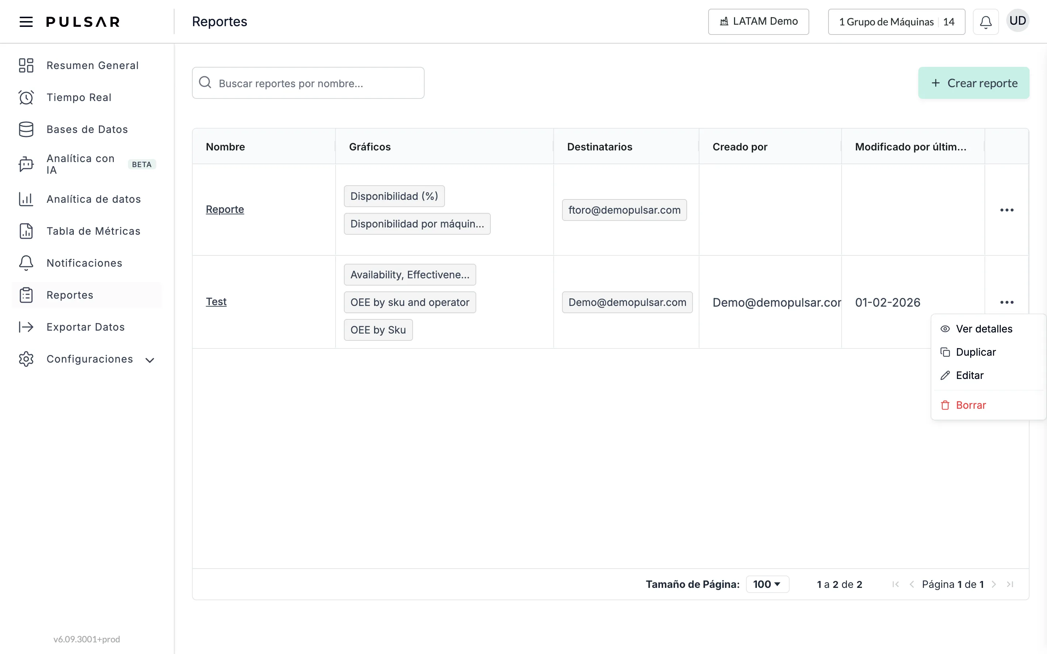Click the 01-02-2026 date cell
This screenshot has height=654, width=1047.
888,302
